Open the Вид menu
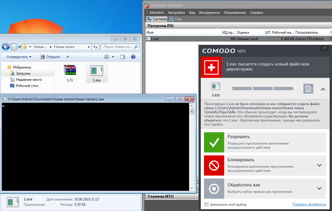 192,13
